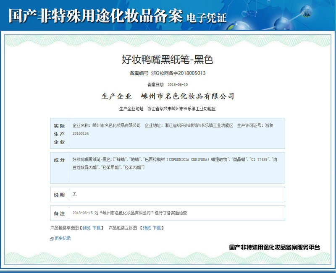Preview the 产品包装平面图 image

click(87, 228)
